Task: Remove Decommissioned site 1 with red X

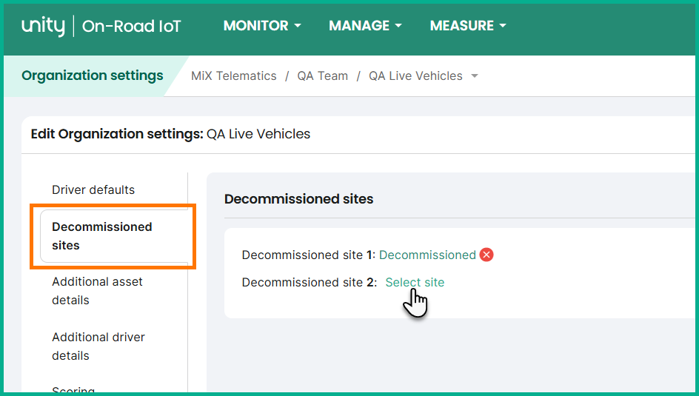Action: click(x=486, y=255)
